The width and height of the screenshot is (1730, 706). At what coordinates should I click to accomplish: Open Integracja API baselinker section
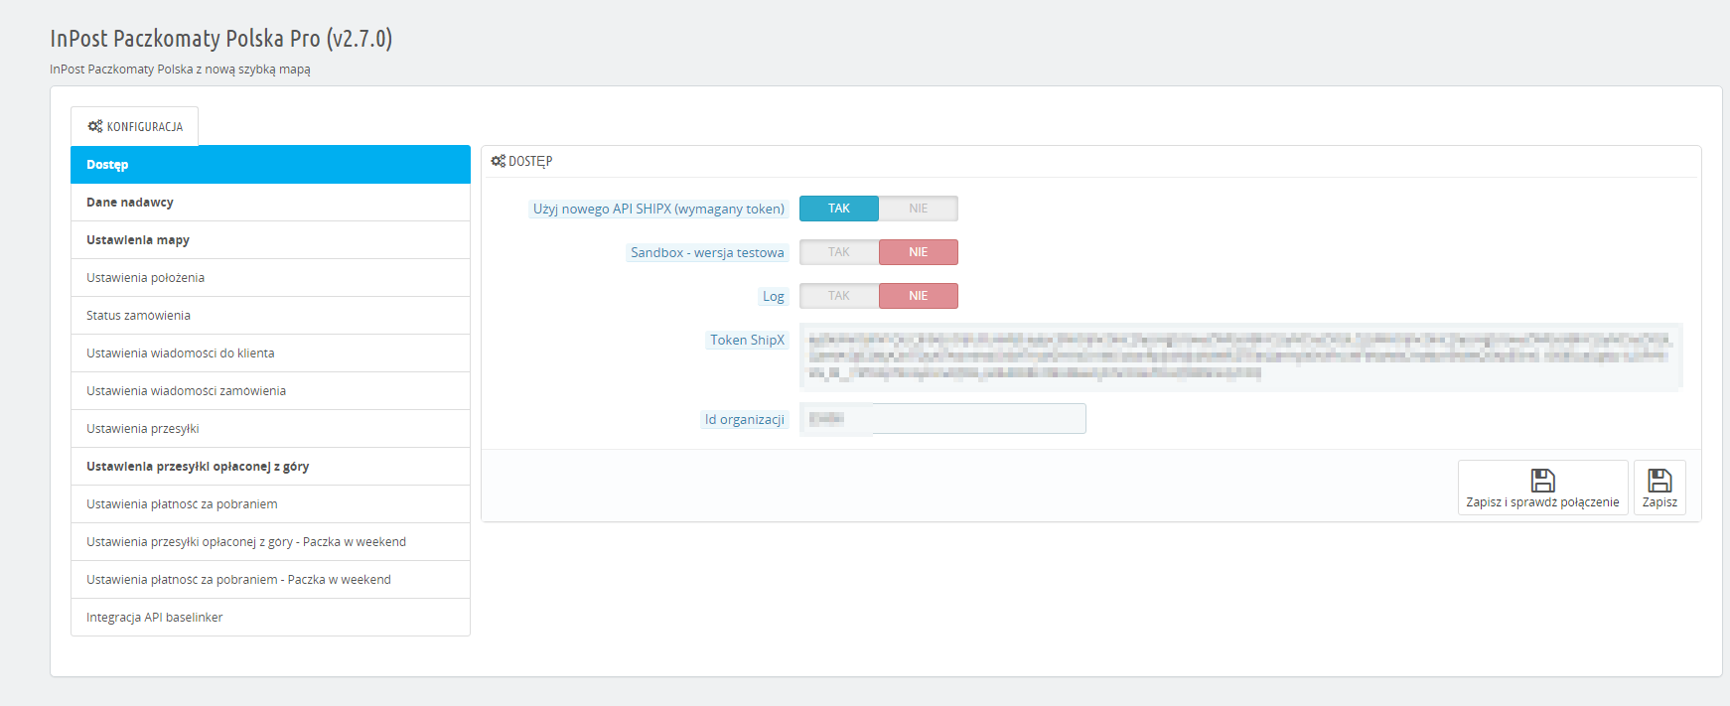coord(270,618)
